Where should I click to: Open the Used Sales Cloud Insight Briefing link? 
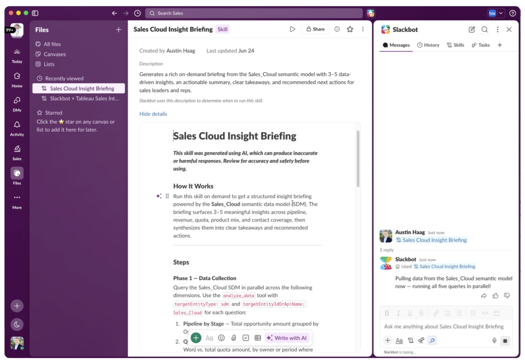445,266
